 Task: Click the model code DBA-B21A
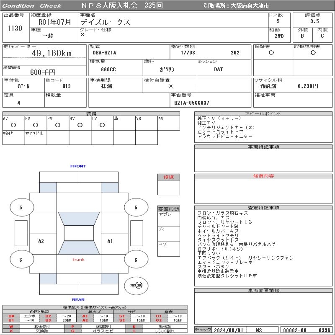(104, 53)
